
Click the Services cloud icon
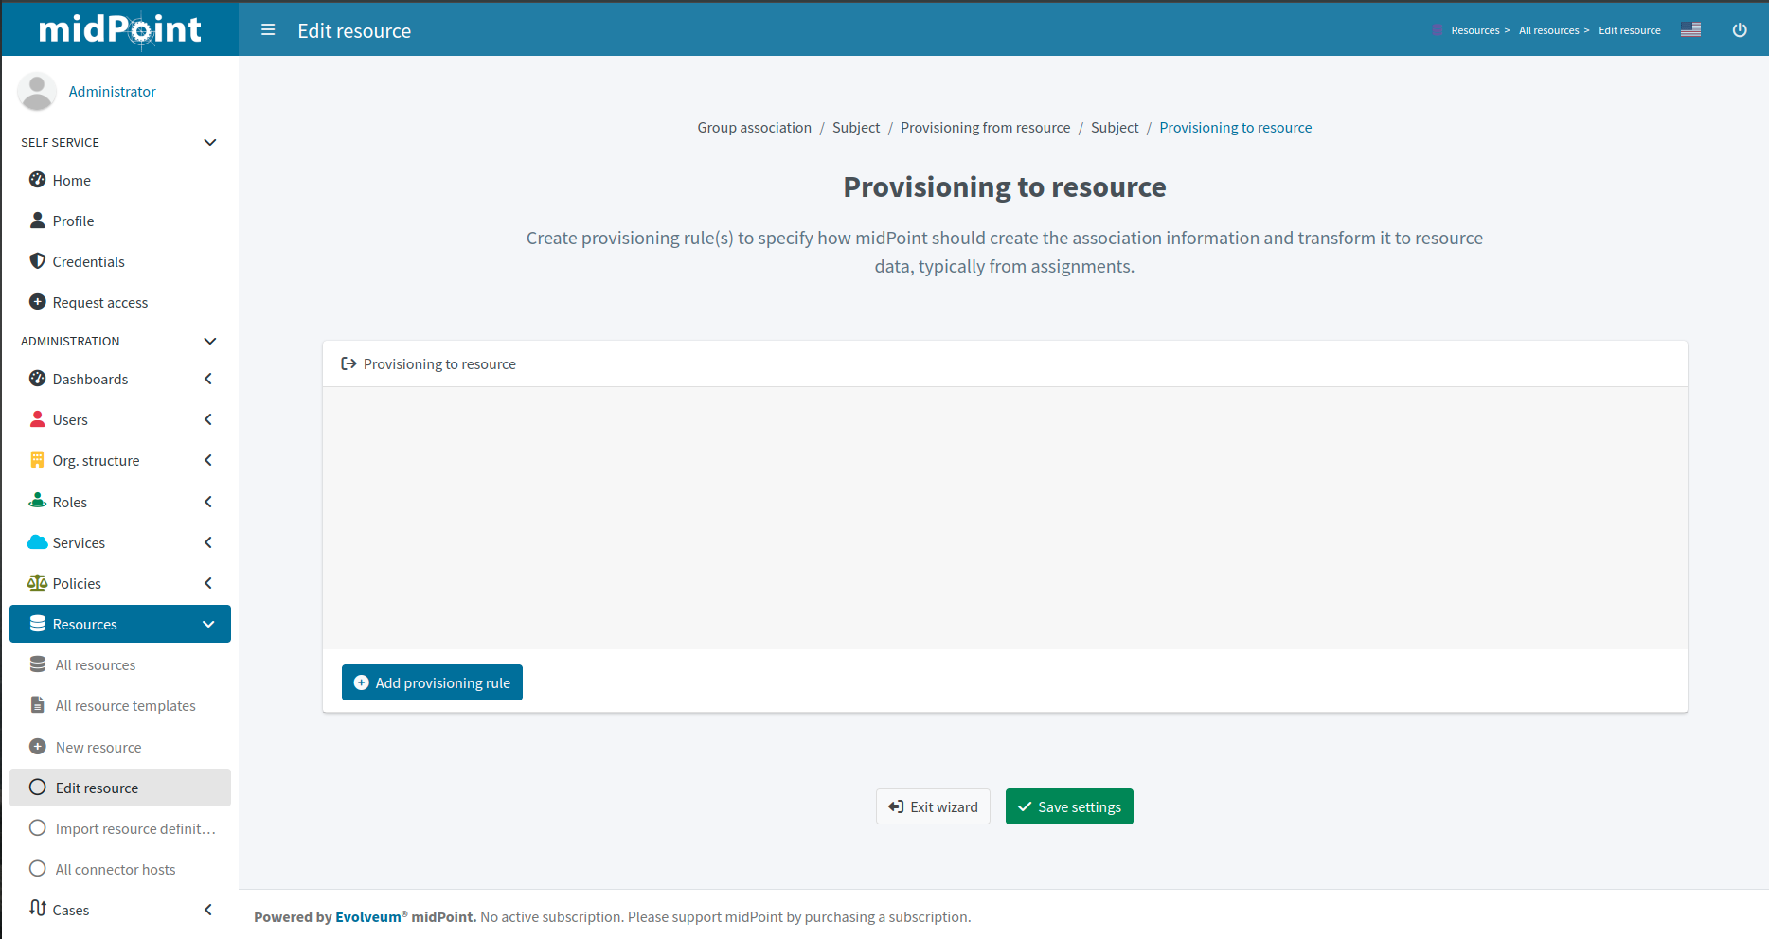coord(38,542)
